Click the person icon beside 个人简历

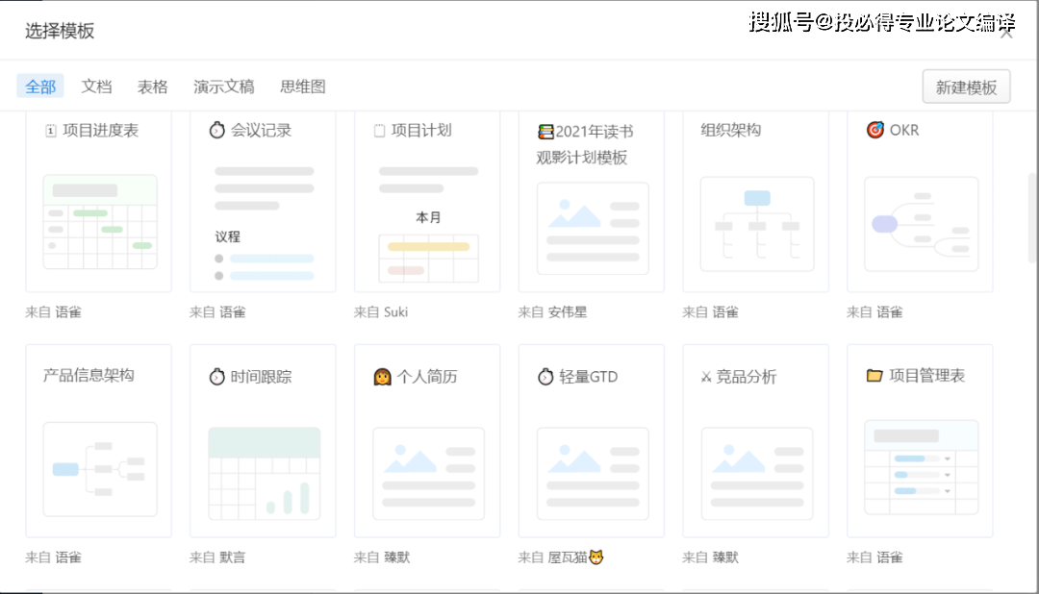(382, 377)
